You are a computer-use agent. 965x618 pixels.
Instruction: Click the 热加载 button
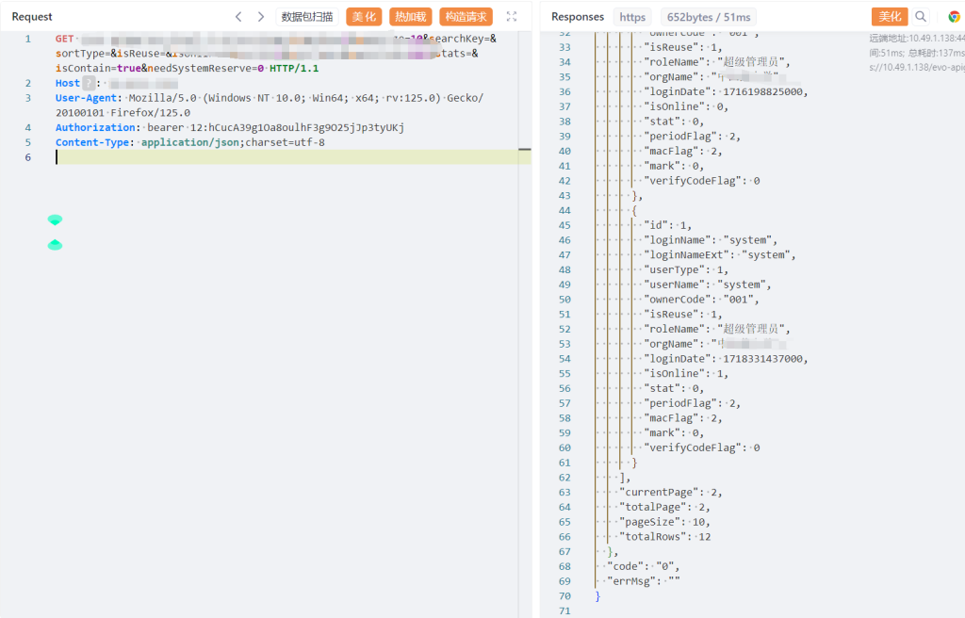click(410, 17)
